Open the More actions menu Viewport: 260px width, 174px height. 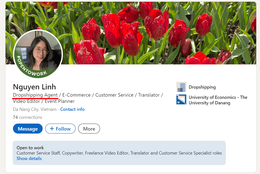[89, 129]
